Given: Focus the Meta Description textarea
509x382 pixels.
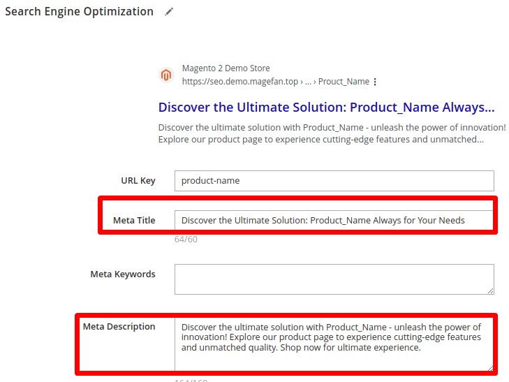Looking at the screenshot, I should coord(334,345).
